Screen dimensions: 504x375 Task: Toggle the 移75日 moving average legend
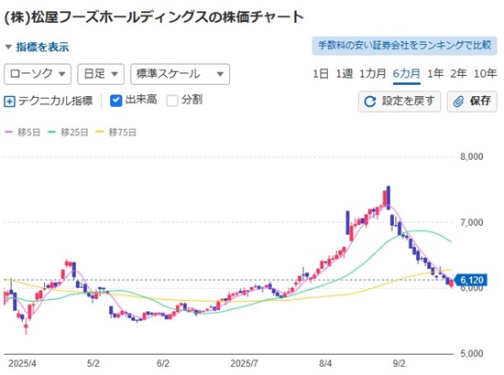(116, 132)
